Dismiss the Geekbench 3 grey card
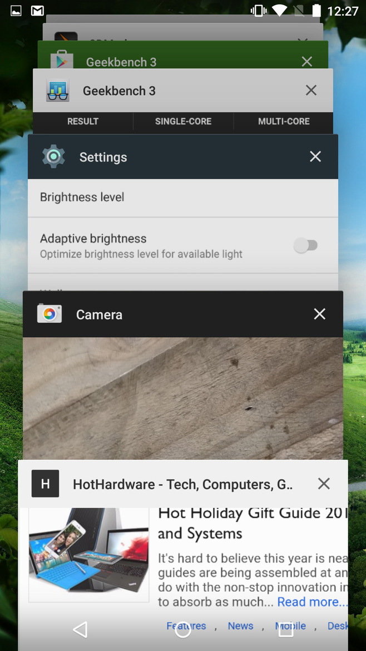This screenshot has width=366, height=651. [x=311, y=90]
